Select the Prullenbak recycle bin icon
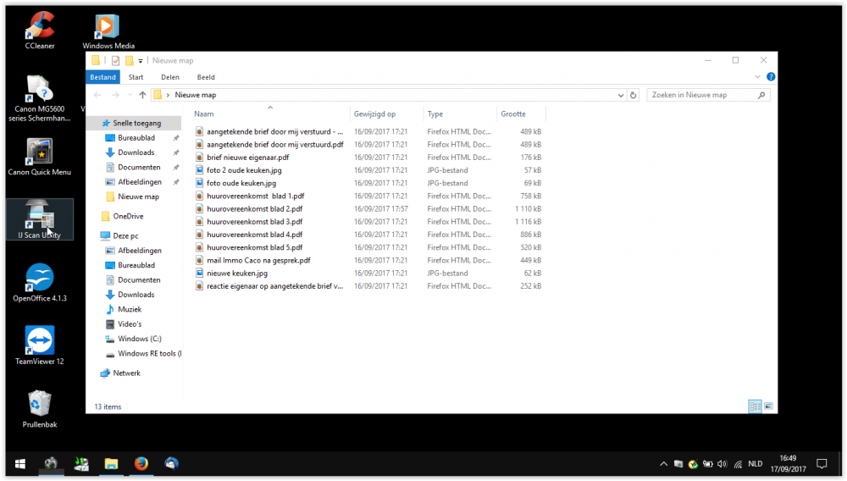The image size is (847, 481). pyautogui.click(x=40, y=403)
